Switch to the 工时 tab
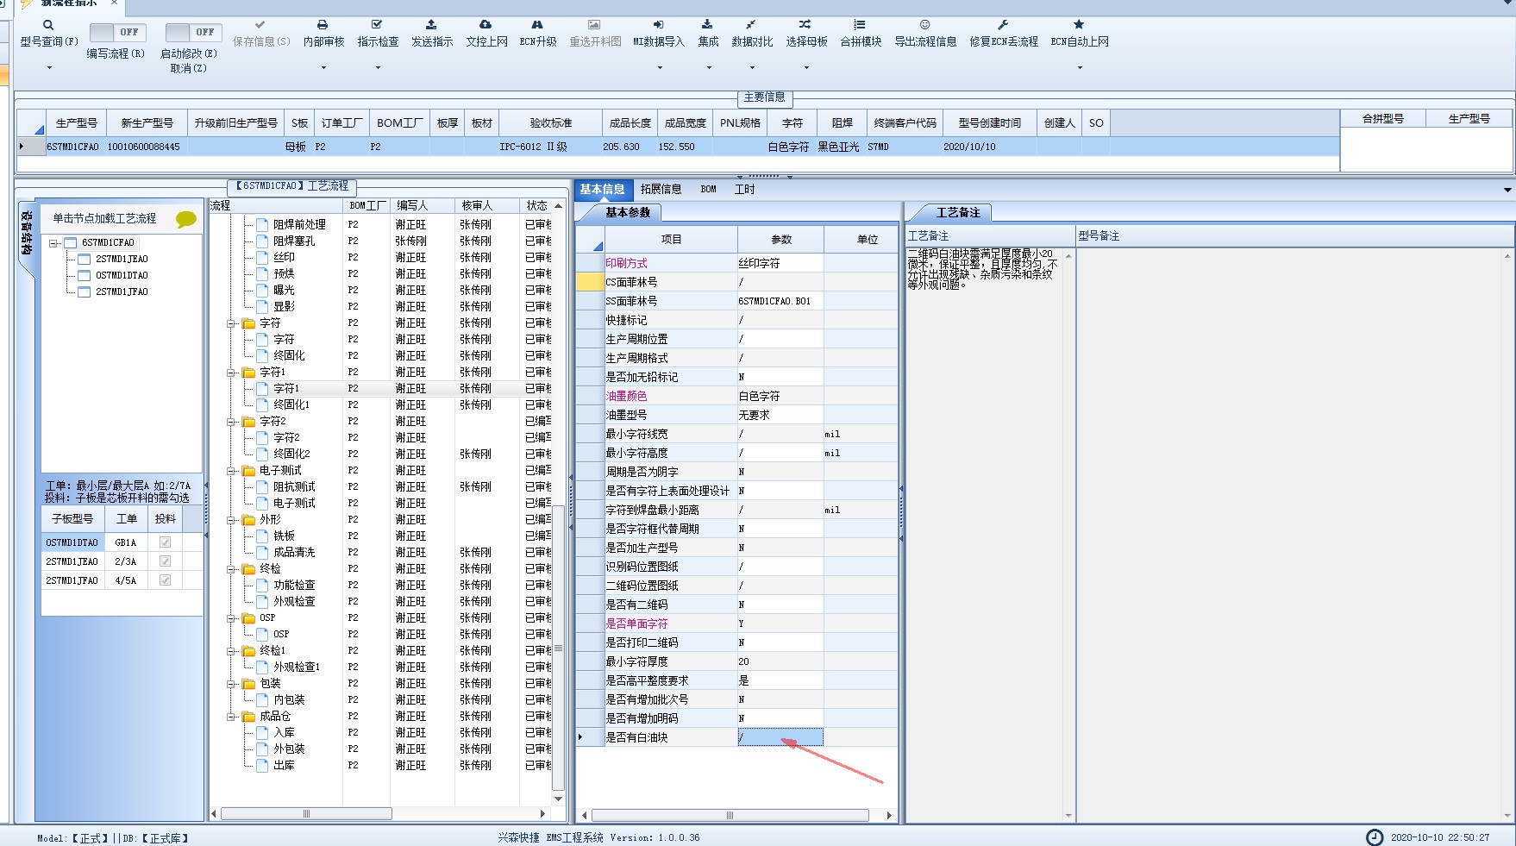The image size is (1516, 846). pos(744,190)
